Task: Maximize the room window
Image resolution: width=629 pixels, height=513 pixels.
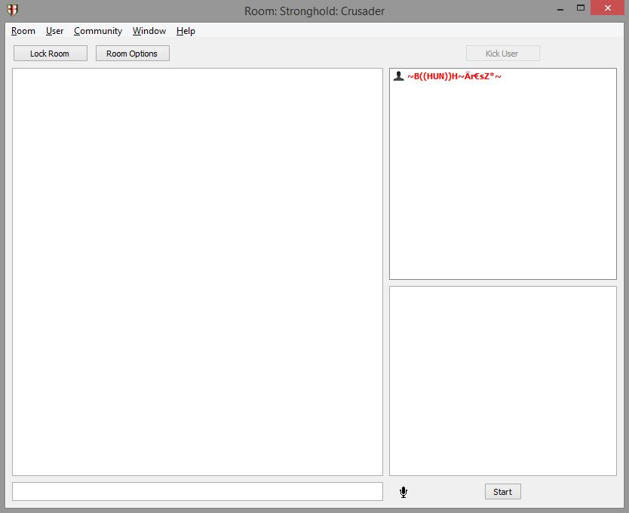Action: coord(581,8)
